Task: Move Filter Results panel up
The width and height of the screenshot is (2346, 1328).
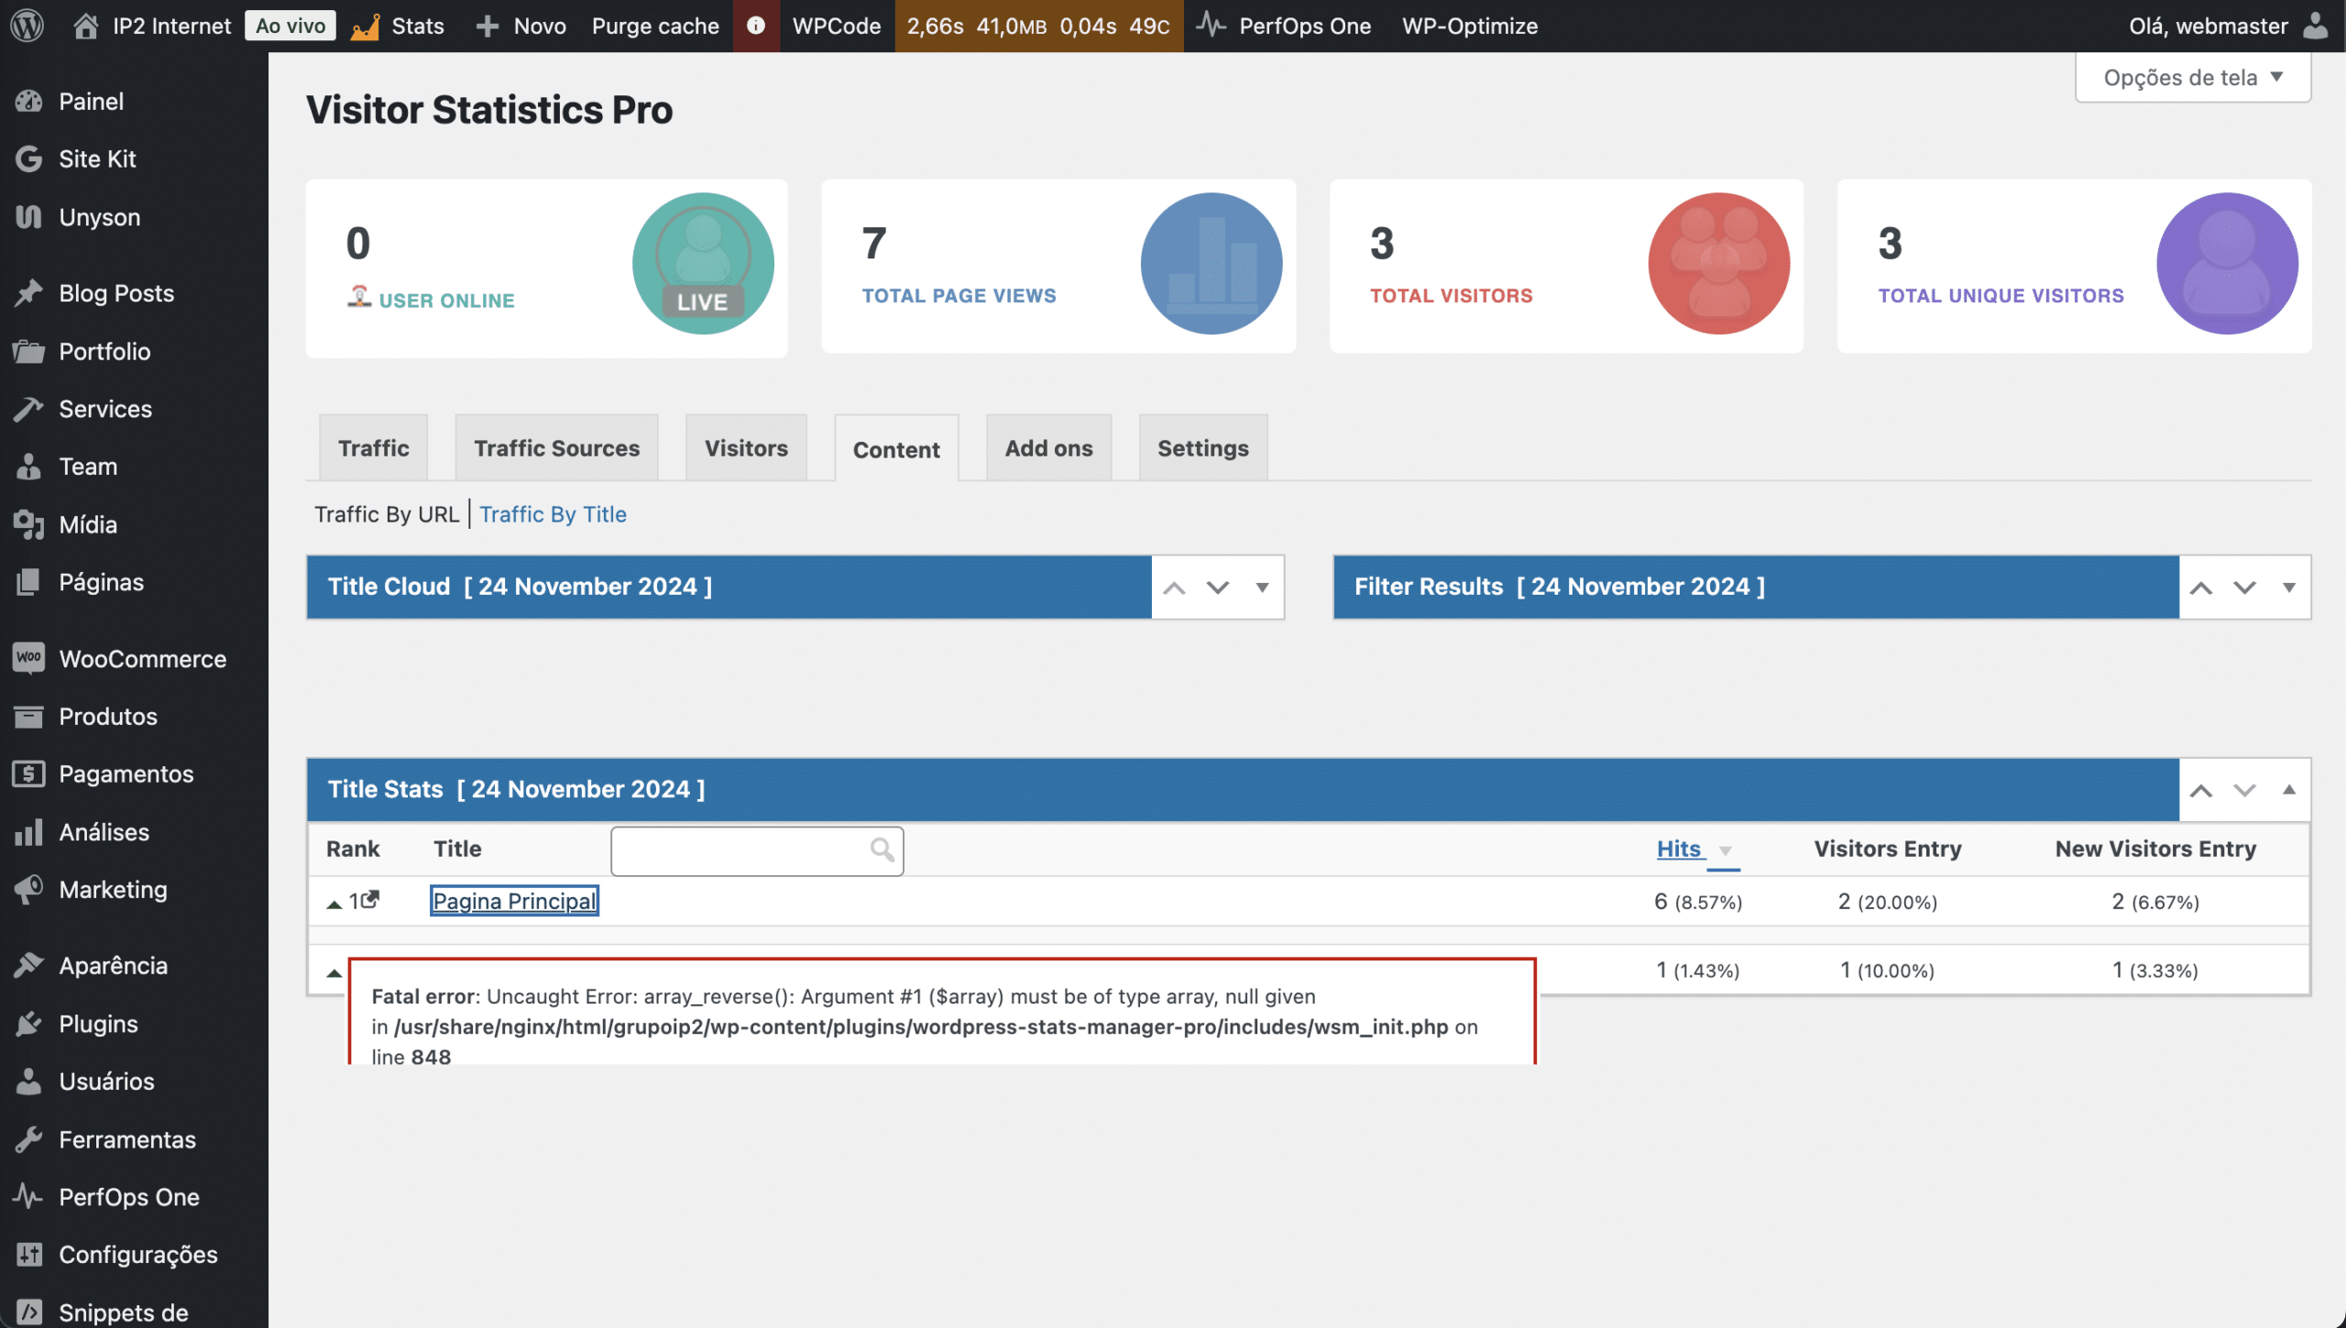Action: pos(2201,588)
